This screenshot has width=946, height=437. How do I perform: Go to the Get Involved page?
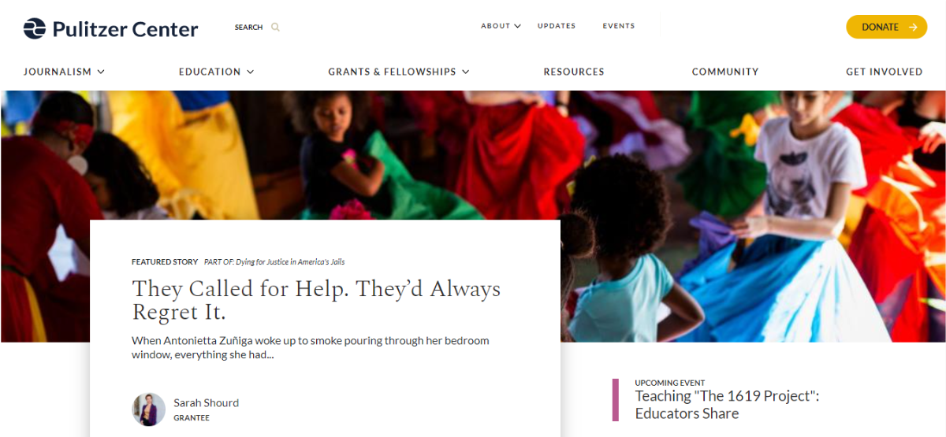pos(884,72)
